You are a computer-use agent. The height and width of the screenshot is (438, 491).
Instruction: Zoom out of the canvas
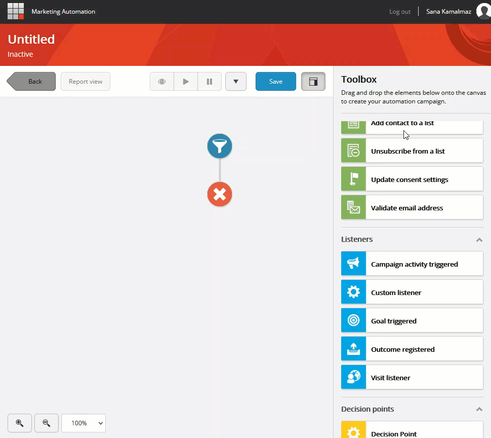pyautogui.click(x=47, y=423)
